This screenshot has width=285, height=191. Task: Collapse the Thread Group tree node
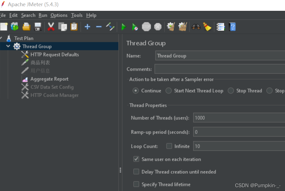point(8,46)
